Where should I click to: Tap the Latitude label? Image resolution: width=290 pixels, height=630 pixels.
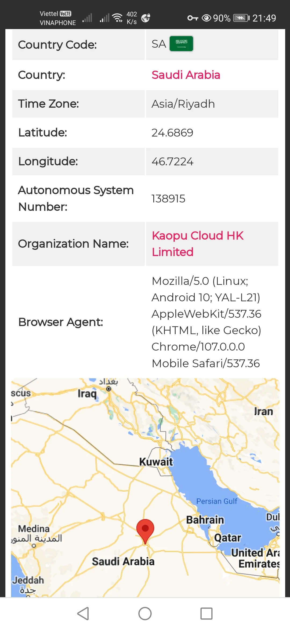pyautogui.click(x=42, y=132)
